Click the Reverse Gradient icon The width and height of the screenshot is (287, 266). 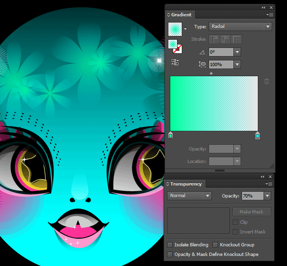coord(175,62)
